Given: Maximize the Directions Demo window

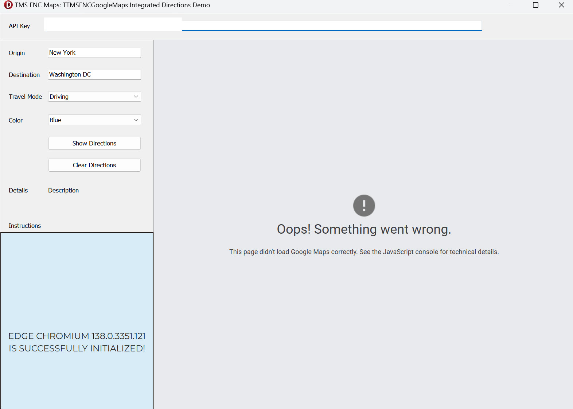Looking at the screenshot, I should tap(536, 5).
